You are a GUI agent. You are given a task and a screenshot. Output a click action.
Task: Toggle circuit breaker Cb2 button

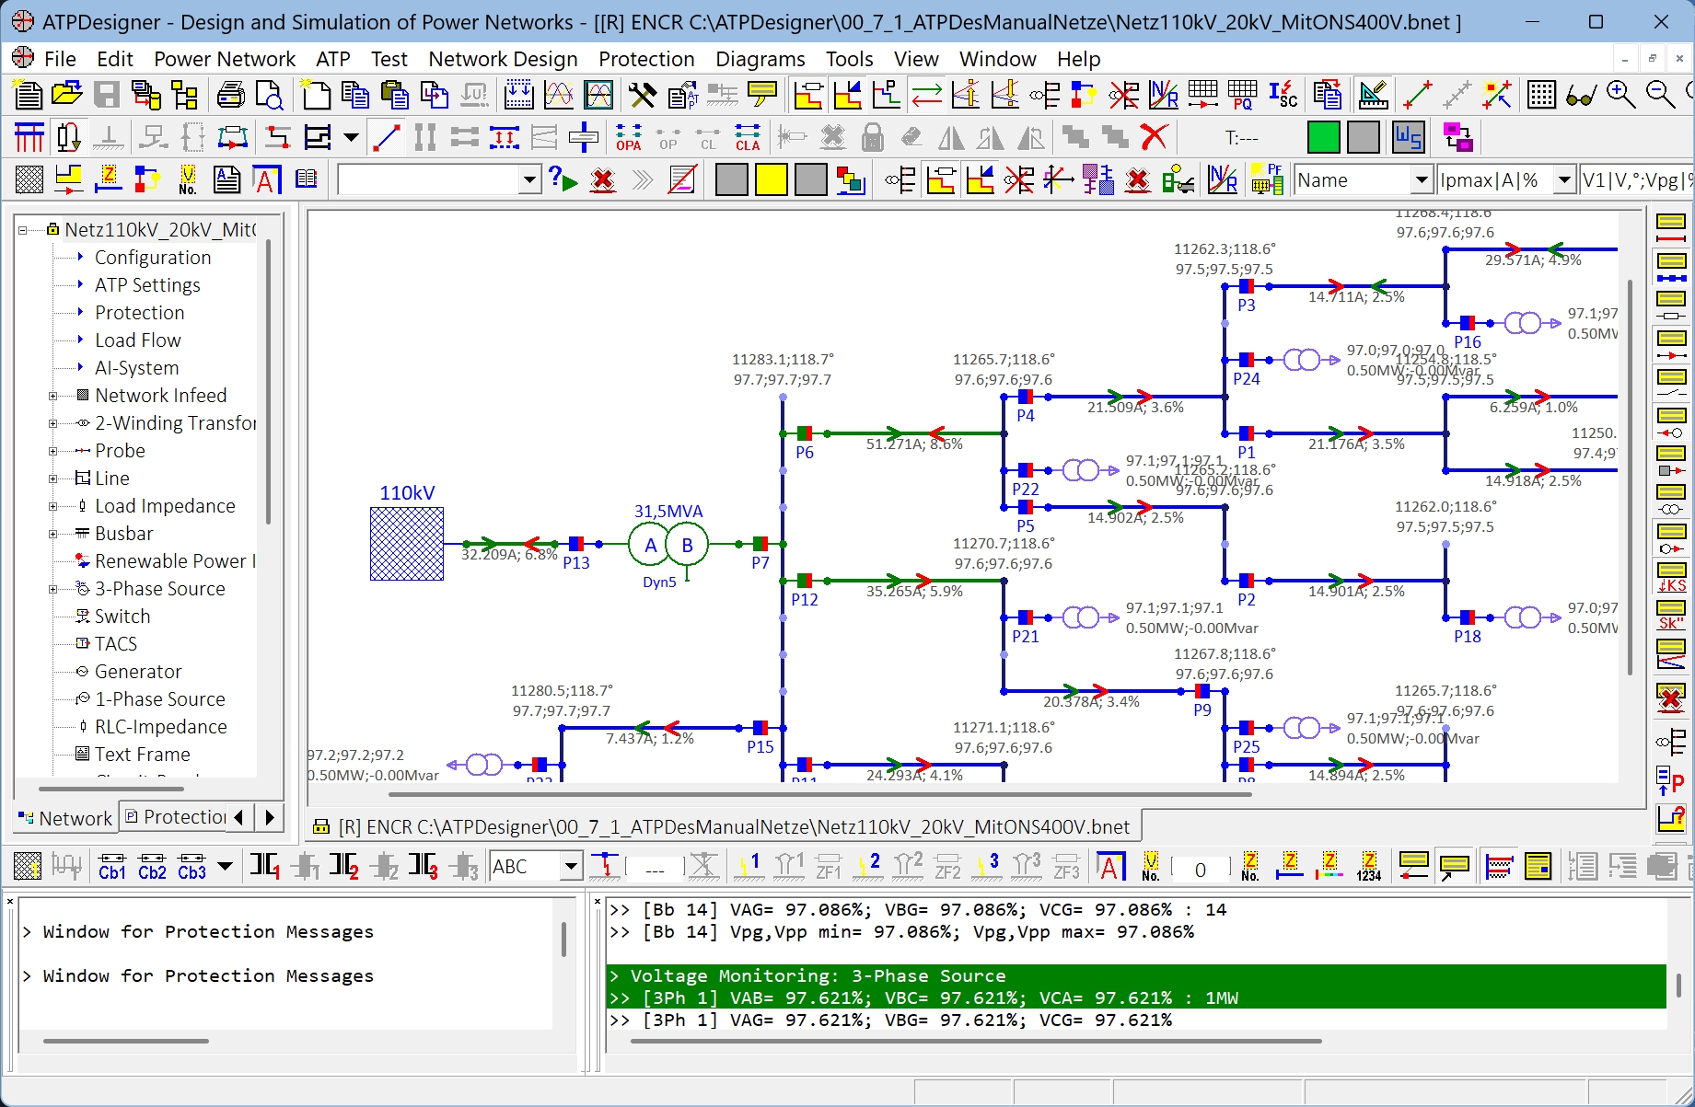pyautogui.click(x=152, y=867)
